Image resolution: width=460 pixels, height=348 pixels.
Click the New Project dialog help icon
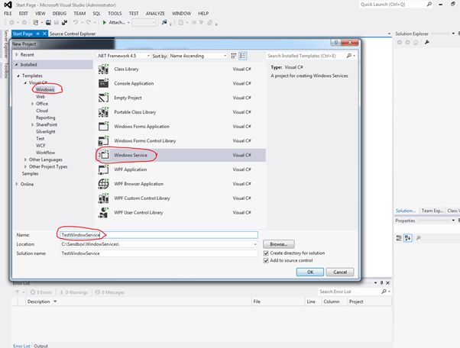click(336, 43)
